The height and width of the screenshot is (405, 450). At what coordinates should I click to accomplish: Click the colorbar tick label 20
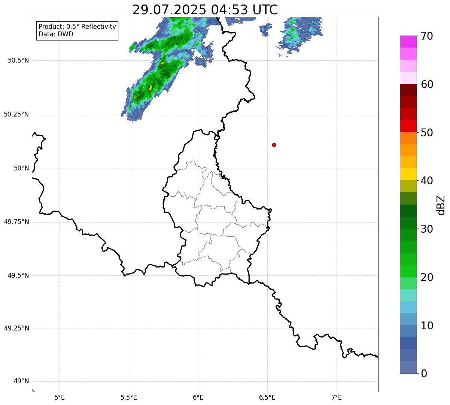coord(427,277)
